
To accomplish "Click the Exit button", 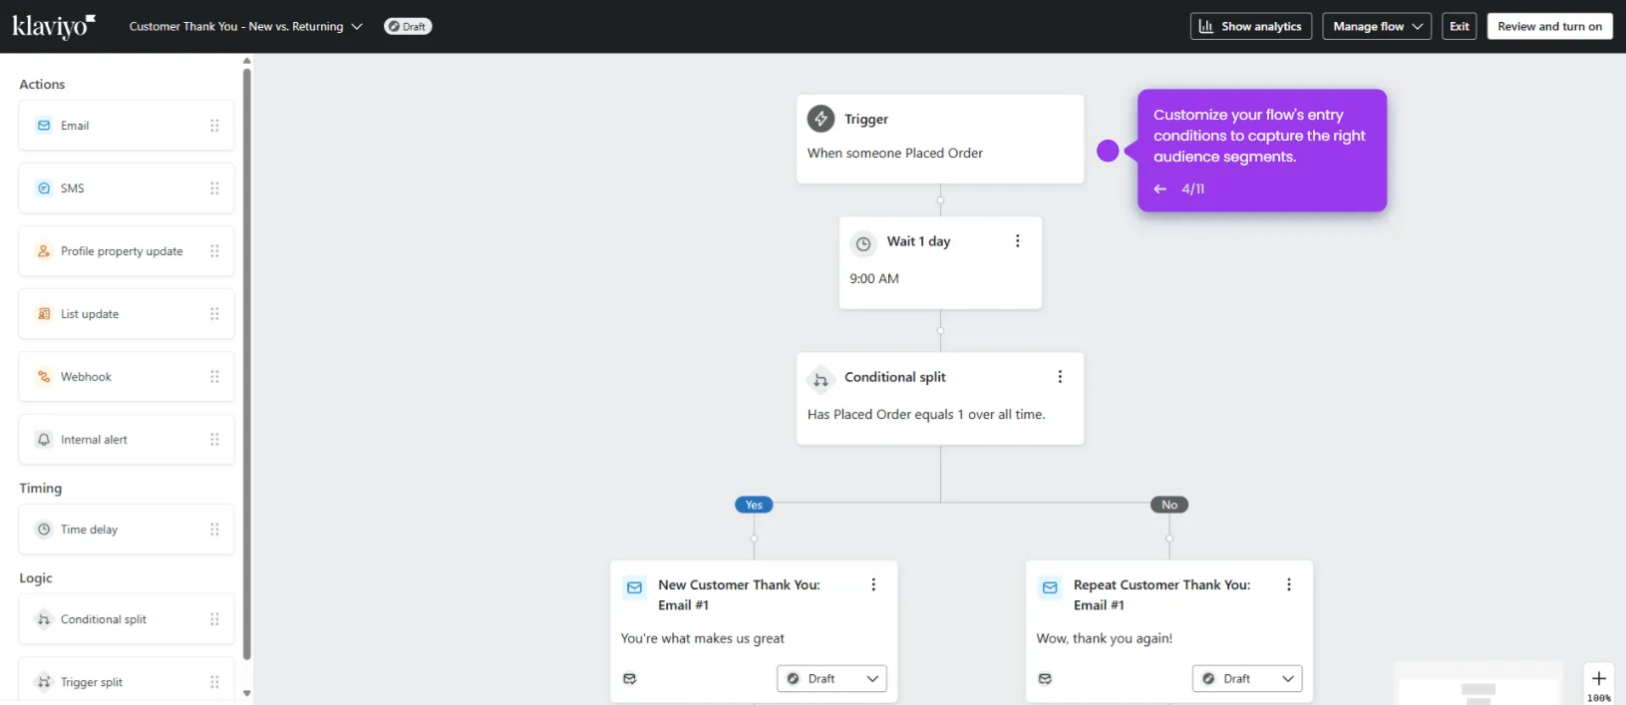I will pyautogui.click(x=1460, y=27).
